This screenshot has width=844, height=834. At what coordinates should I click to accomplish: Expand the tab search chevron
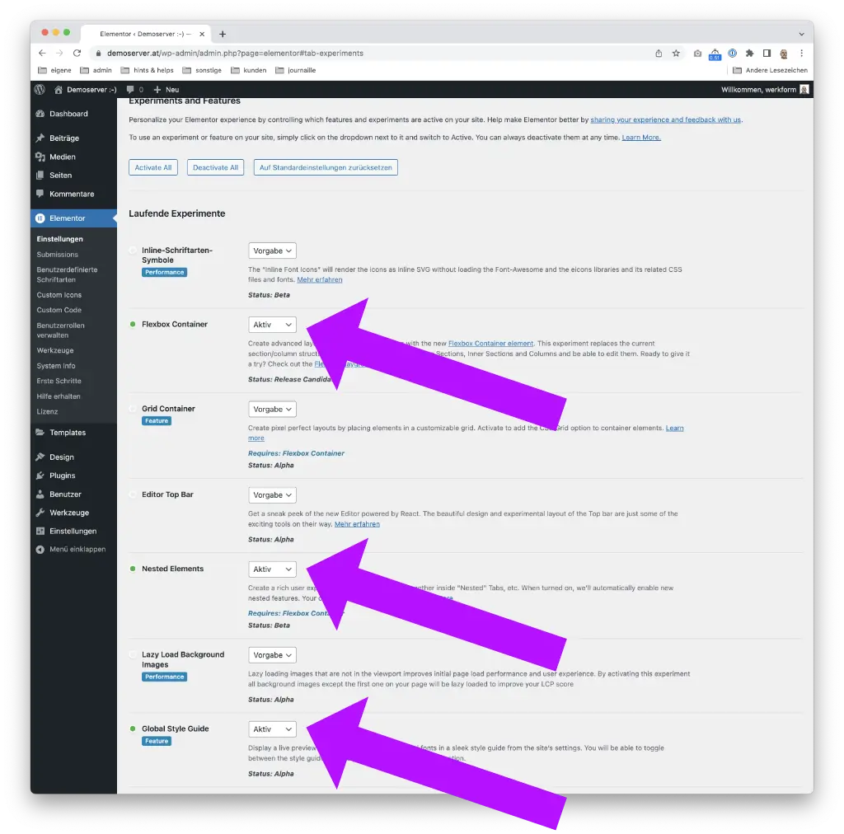point(801,34)
